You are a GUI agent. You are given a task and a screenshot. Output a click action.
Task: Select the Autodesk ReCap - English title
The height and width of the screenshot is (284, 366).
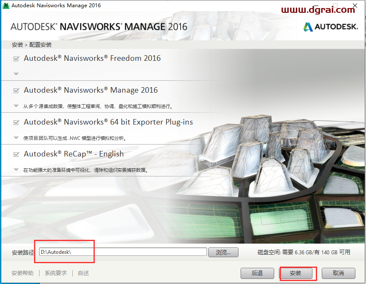(x=74, y=154)
